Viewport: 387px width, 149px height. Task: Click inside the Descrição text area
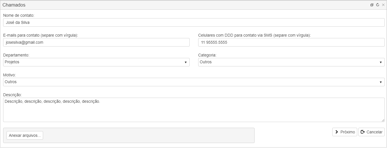tap(194, 110)
